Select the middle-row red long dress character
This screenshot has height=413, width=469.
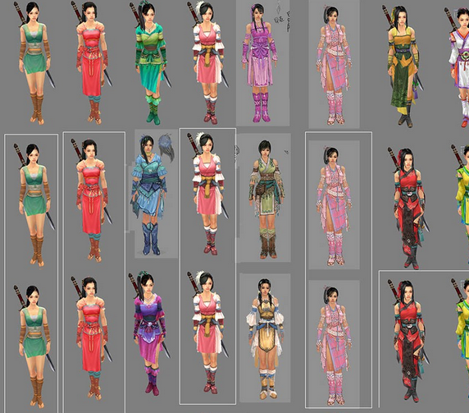92,200
